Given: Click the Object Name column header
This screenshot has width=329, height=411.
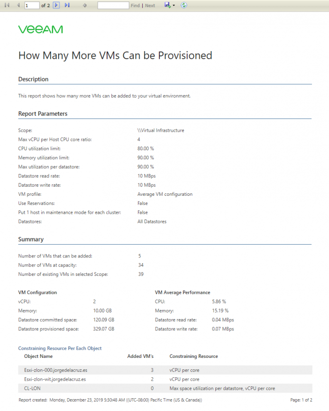Looking at the screenshot, I should (38, 356).
